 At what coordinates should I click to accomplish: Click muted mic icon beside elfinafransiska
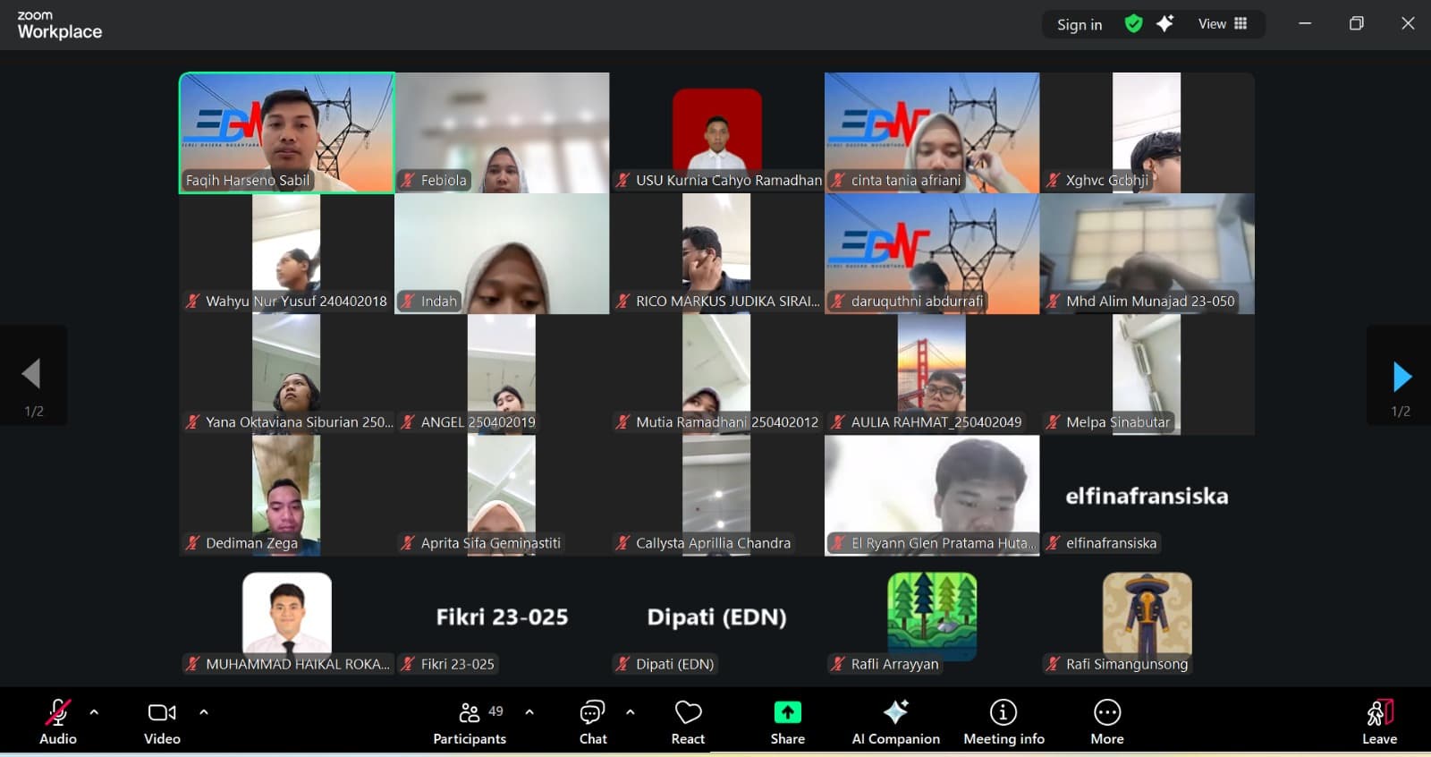click(1053, 542)
